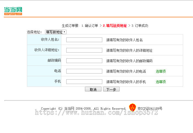Click step 2. 填写送货地址 text
The width and height of the screenshot is (193, 133).
click(x=115, y=26)
